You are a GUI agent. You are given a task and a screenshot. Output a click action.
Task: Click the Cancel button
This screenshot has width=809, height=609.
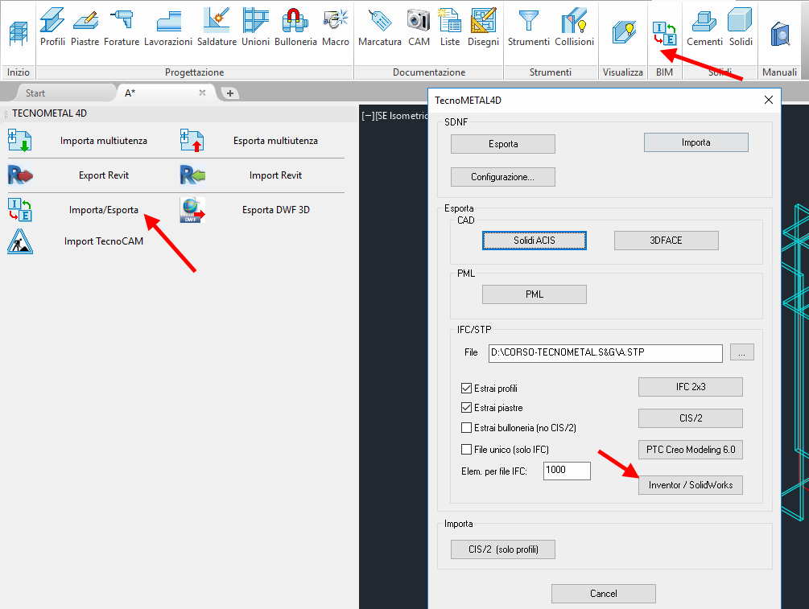[604, 594]
